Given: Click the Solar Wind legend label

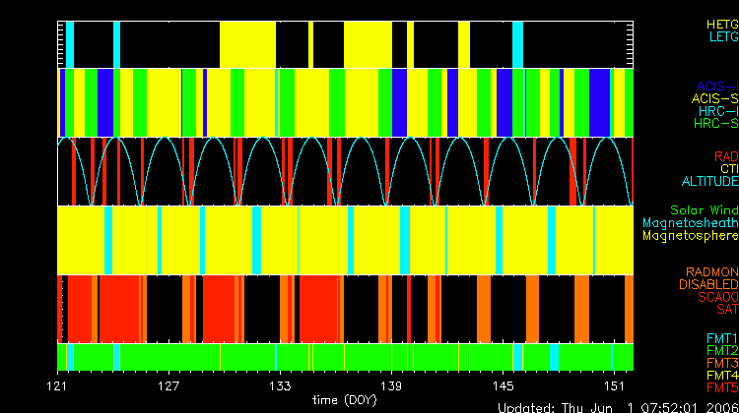Looking at the screenshot, I should pyautogui.click(x=704, y=210).
